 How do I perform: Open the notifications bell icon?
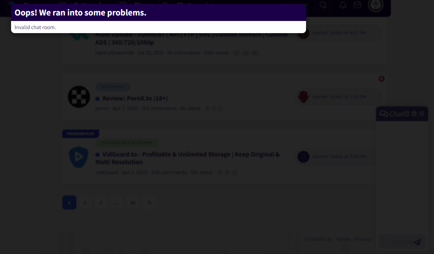click(343, 5)
